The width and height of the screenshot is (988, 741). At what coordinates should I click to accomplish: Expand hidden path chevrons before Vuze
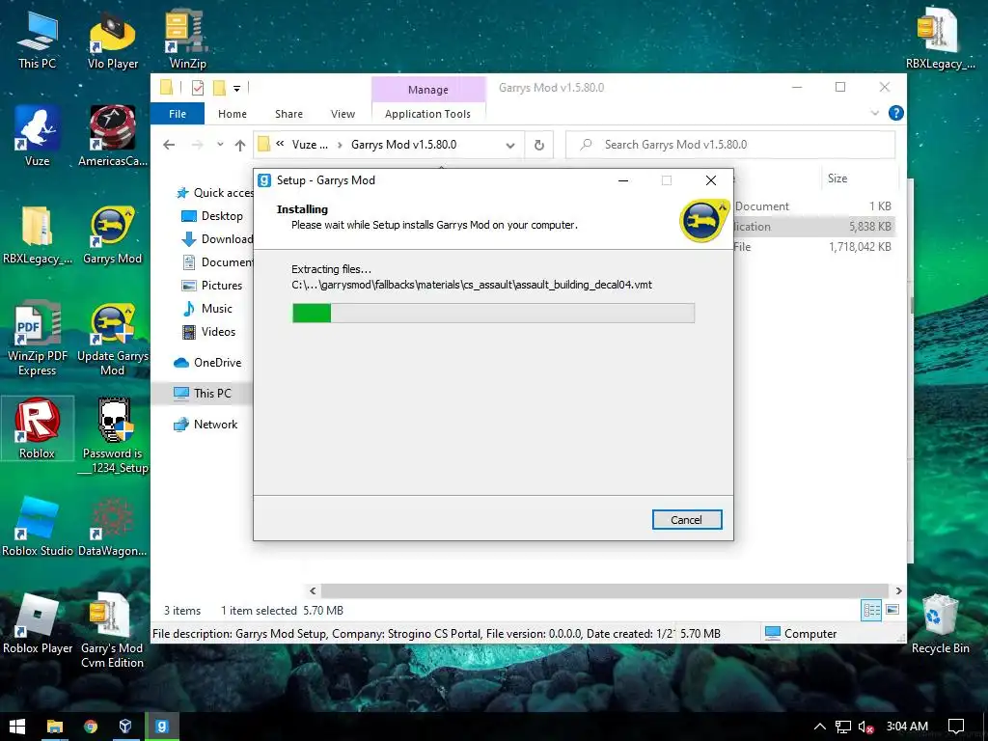point(280,144)
